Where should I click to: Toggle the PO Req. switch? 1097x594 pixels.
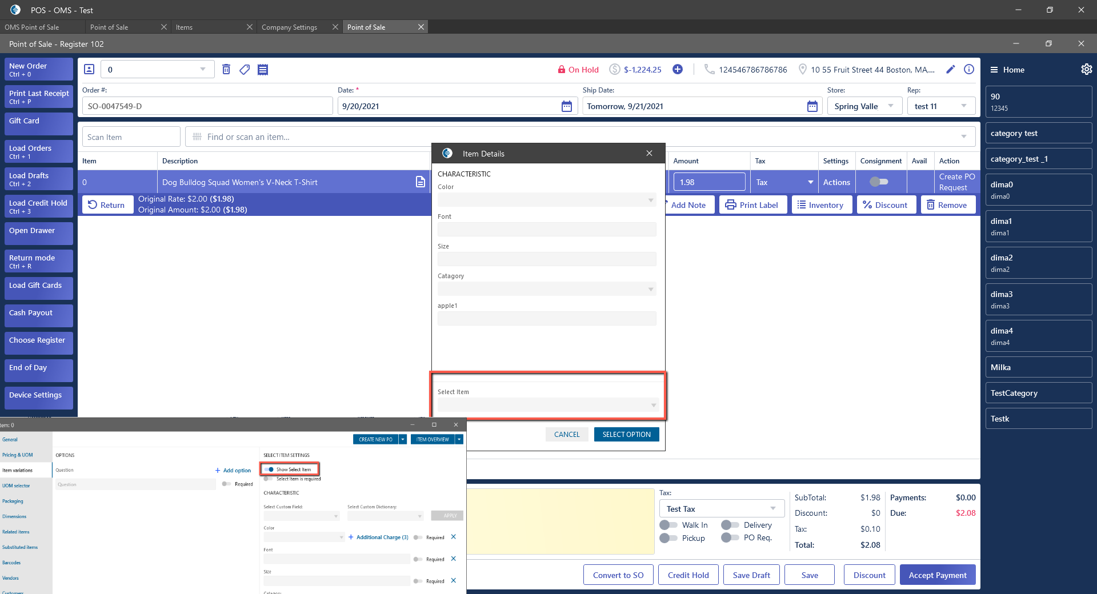pos(730,537)
